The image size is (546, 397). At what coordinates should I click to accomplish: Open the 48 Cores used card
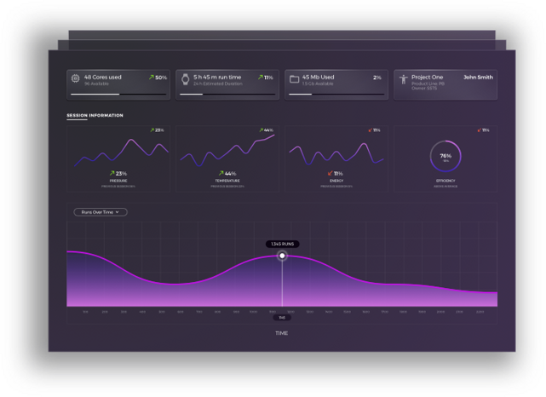118,84
